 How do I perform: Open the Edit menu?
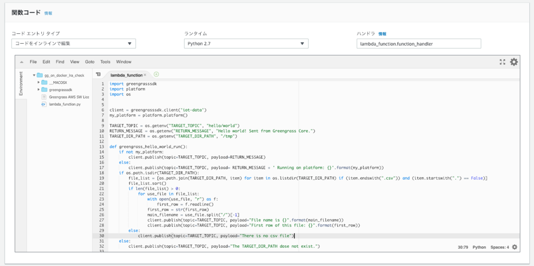pos(46,62)
